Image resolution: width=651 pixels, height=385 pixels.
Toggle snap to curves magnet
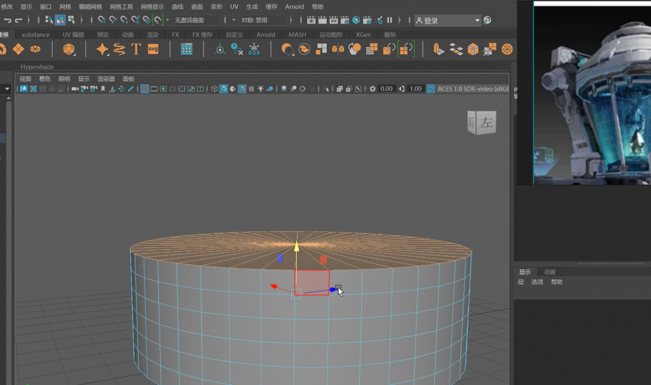113,20
